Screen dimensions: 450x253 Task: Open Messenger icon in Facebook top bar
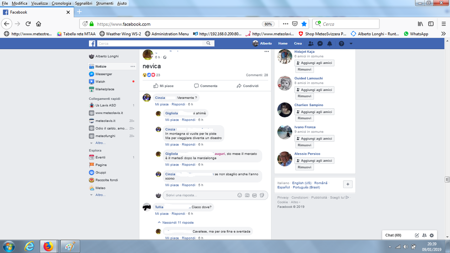click(320, 44)
